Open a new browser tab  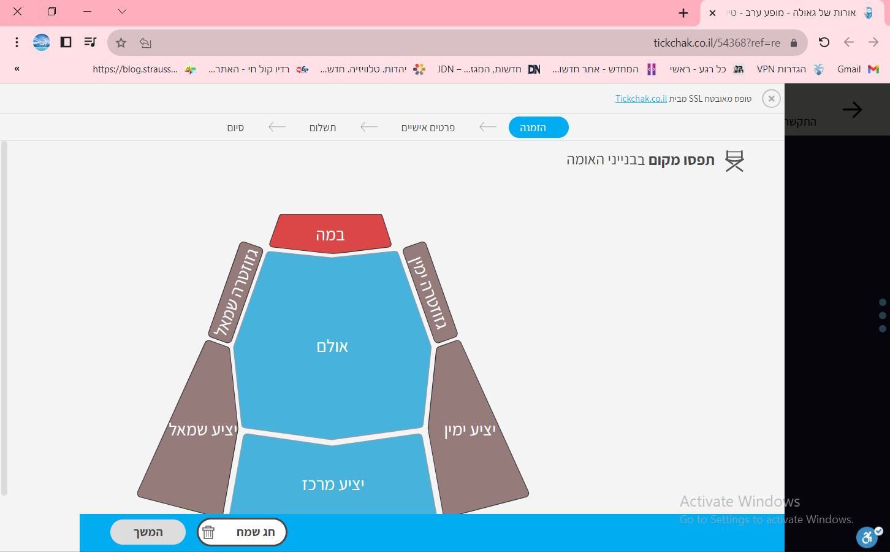pos(683,13)
